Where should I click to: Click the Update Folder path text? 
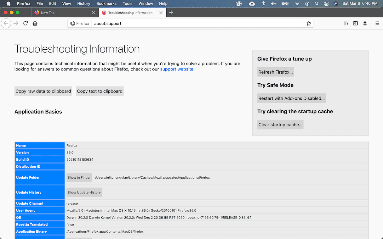point(152,177)
